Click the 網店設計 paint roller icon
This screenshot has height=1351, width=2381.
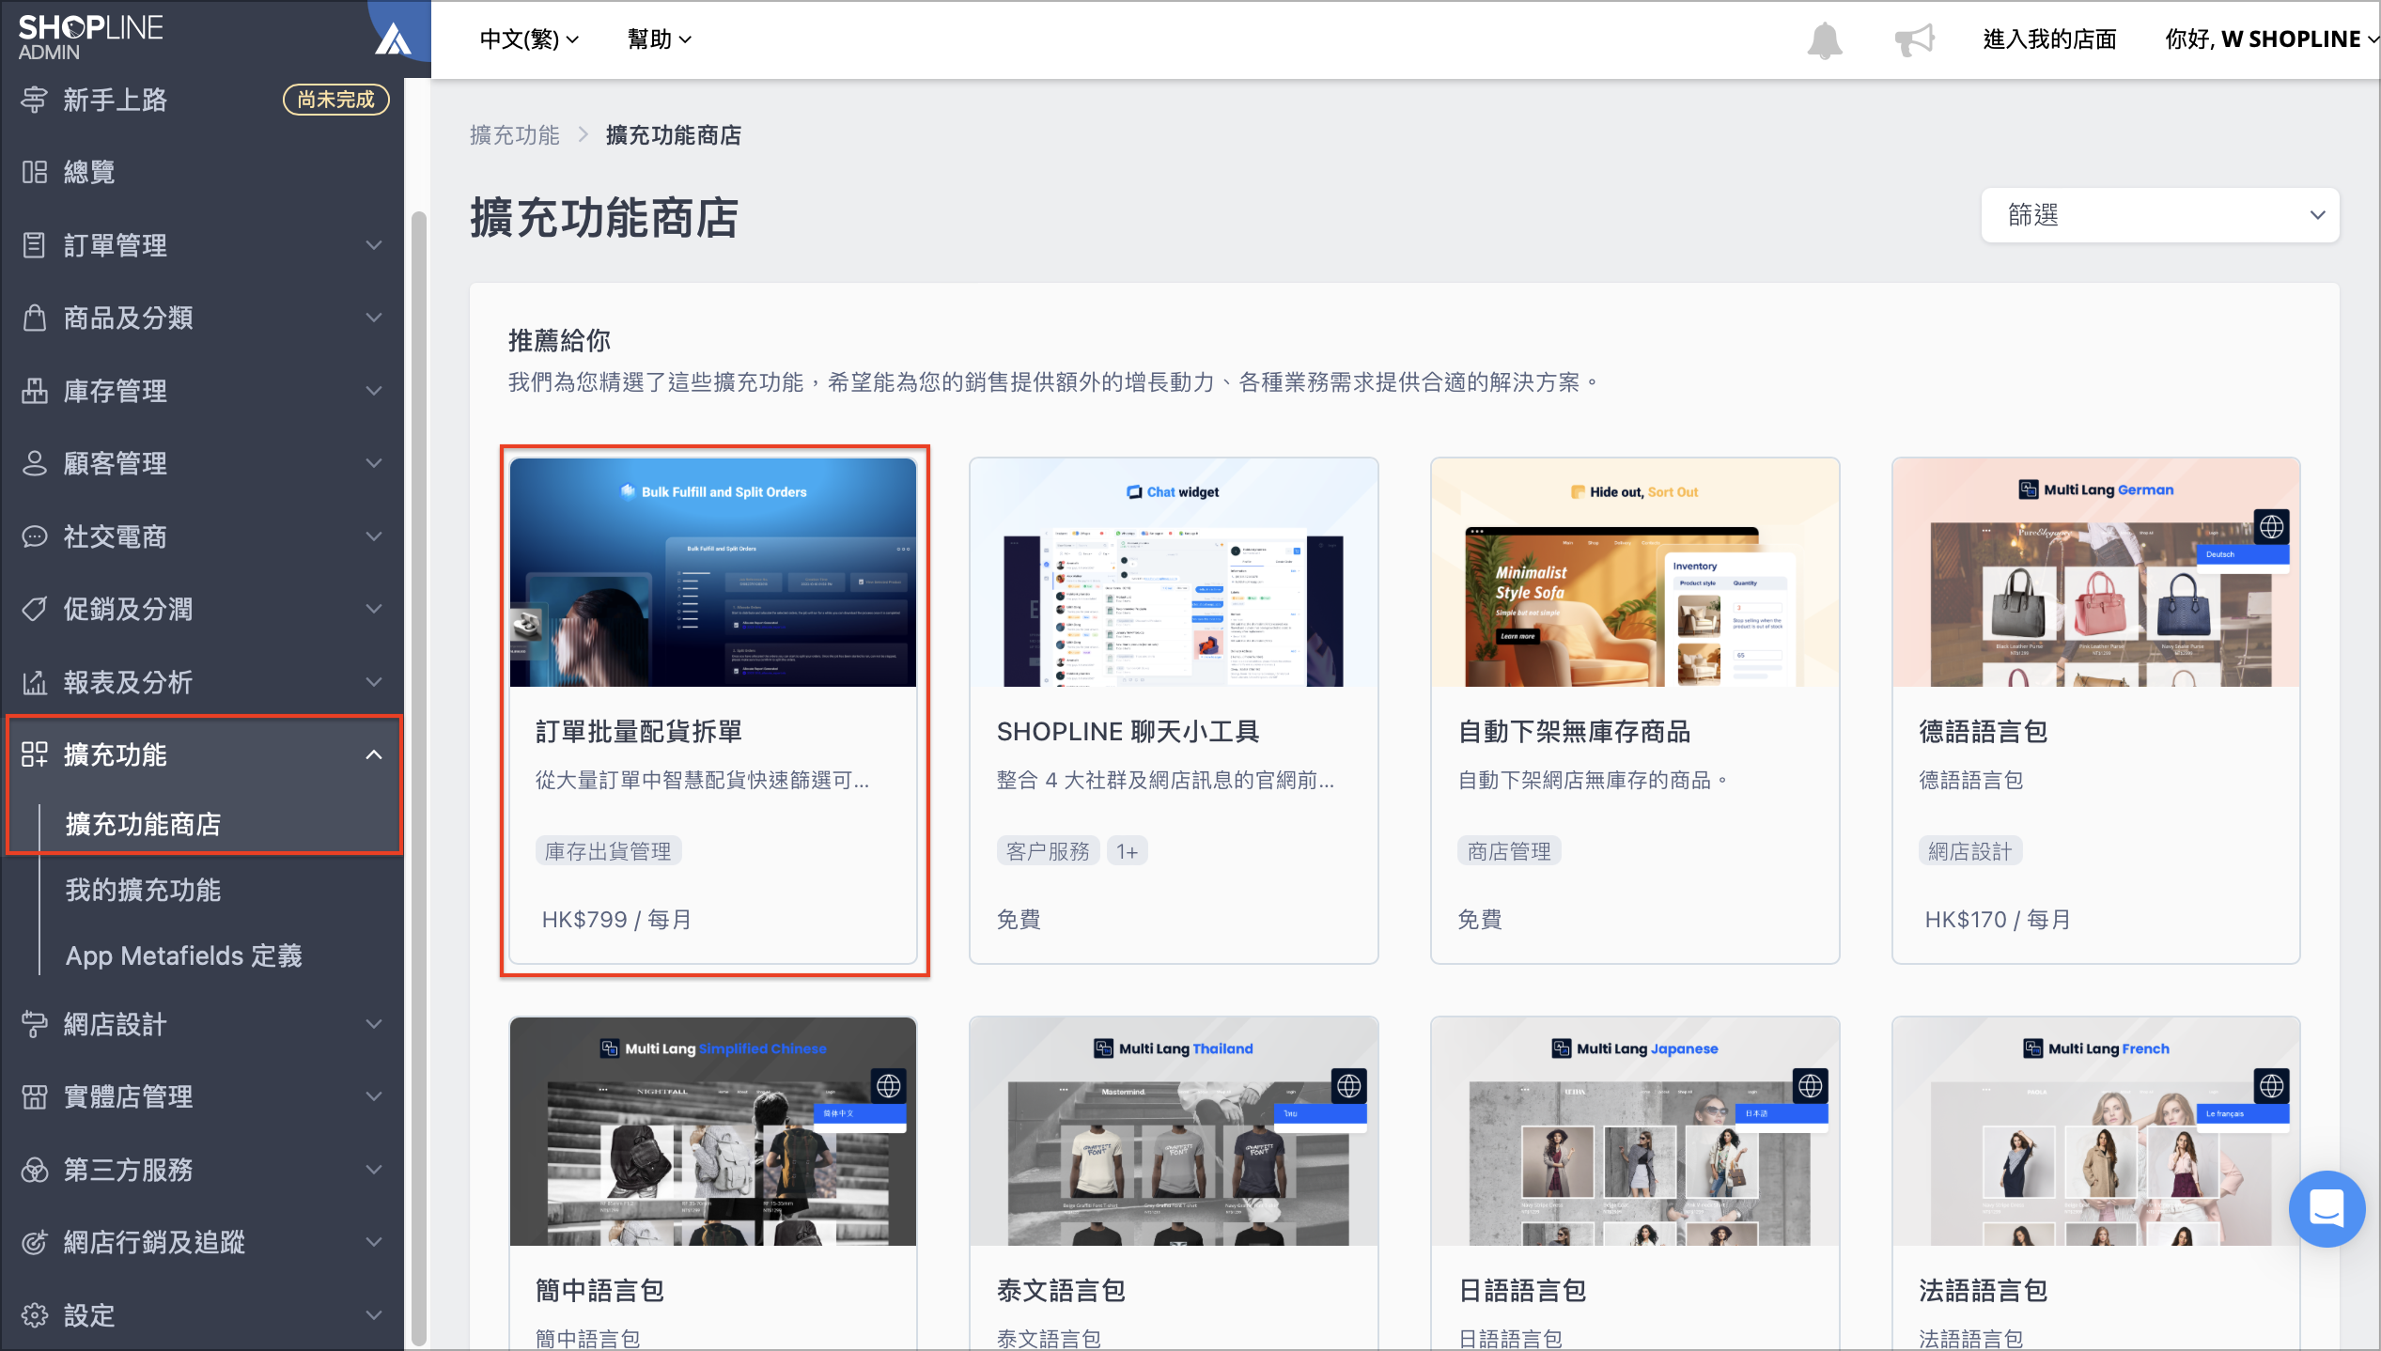tap(35, 1024)
